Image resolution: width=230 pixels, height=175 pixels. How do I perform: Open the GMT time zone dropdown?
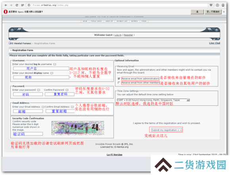[x=153, y=100]
